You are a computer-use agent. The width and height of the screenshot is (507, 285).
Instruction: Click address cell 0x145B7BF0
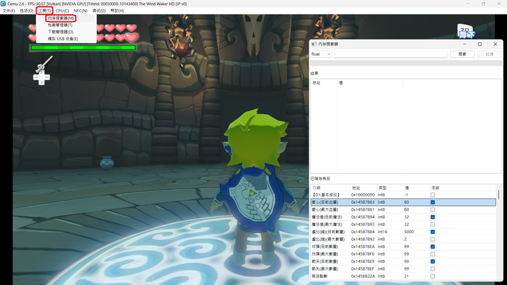point(363,255)
